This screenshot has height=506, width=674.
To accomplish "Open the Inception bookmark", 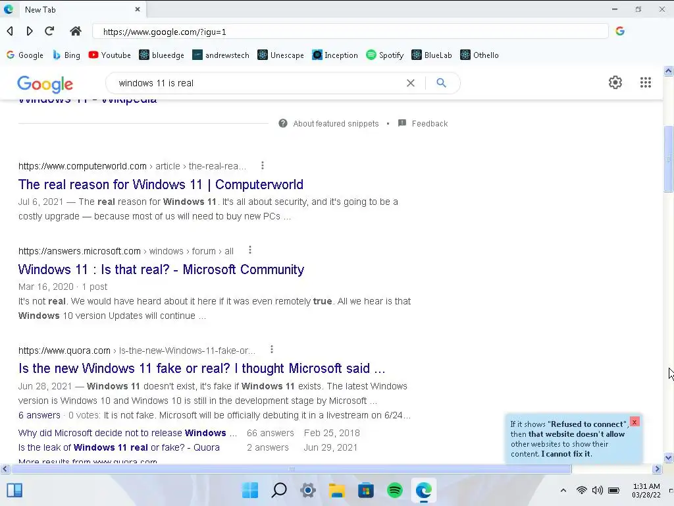I will click(x=335, y=55).
